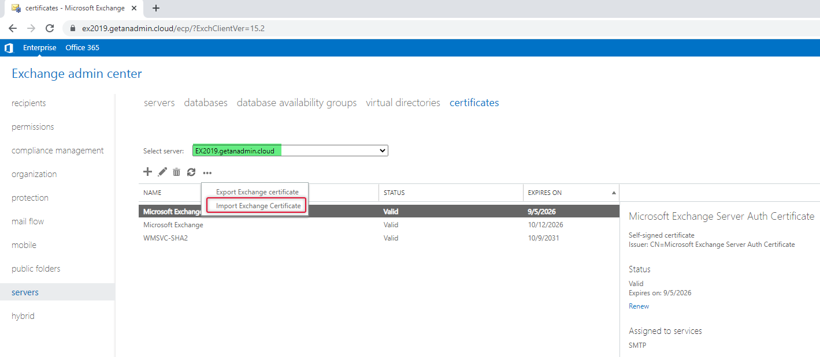Open database availability groups tab
This screenshot has width=820, height=357.
(296, 103)
